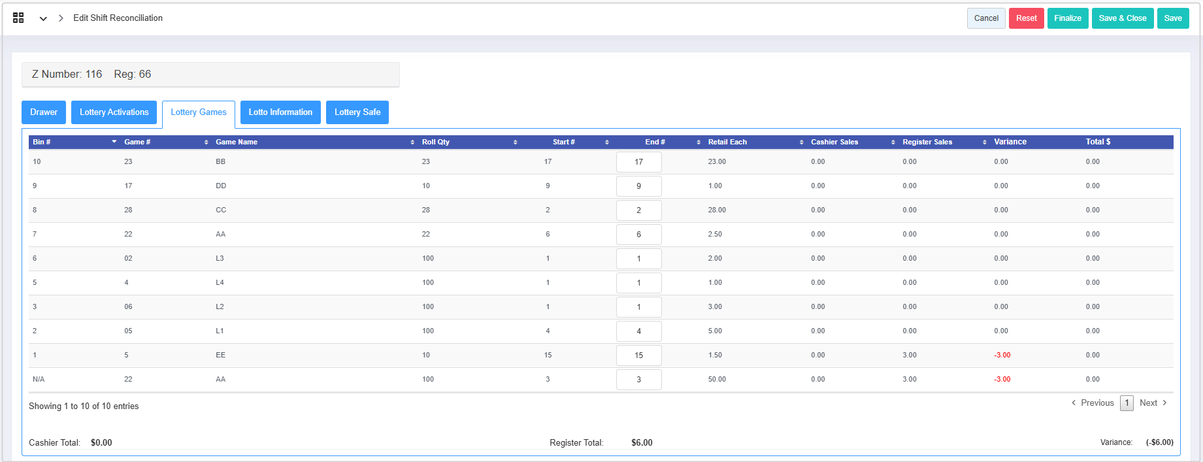Click the breadcrumb arrow before Edit Shift Reconciliation
This screenshot has height=462, width=1203.
tap(61, 18)
